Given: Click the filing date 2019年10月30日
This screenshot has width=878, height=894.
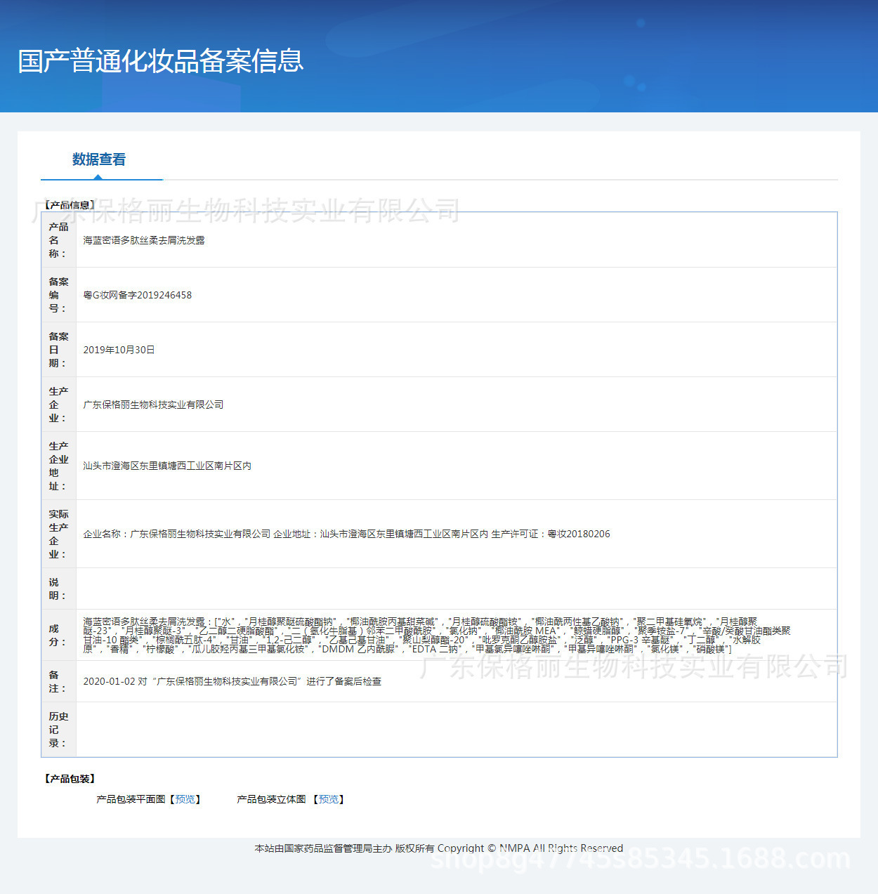Looking at the screenshot, I should (x=119, y=350).
